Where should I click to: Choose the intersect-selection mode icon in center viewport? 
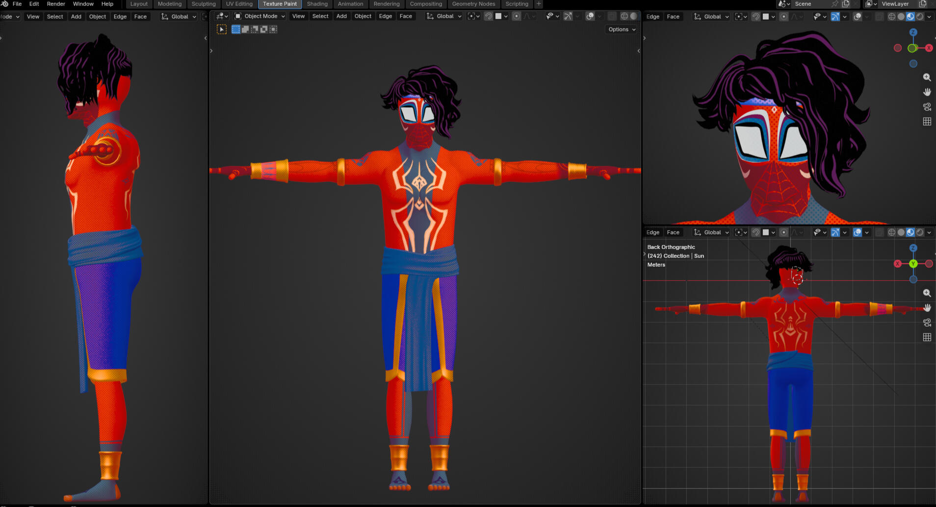273,29
